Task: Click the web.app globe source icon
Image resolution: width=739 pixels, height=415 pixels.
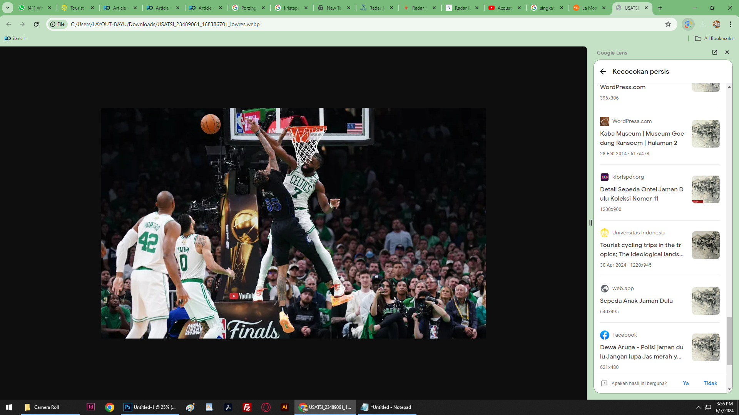Action: coord(604,289)
